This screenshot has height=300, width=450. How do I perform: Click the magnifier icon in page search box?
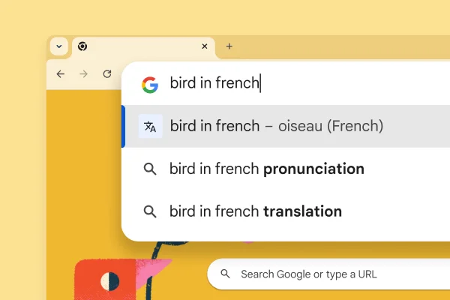[225, 274]
